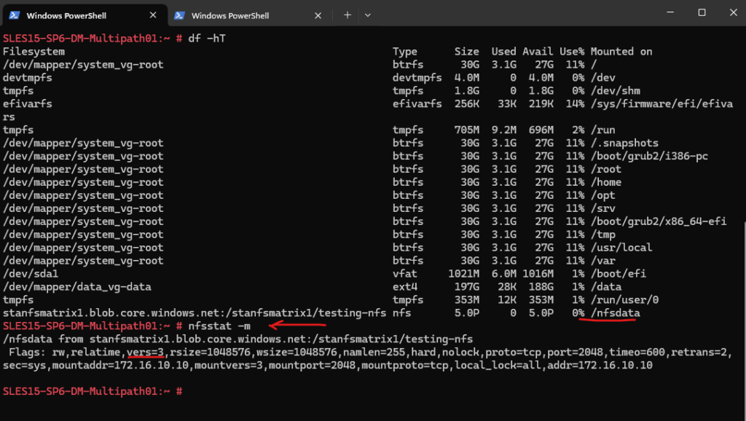Click the '/var' mount point
Screen dimensions: 746x421
click(x=602, y=261)
